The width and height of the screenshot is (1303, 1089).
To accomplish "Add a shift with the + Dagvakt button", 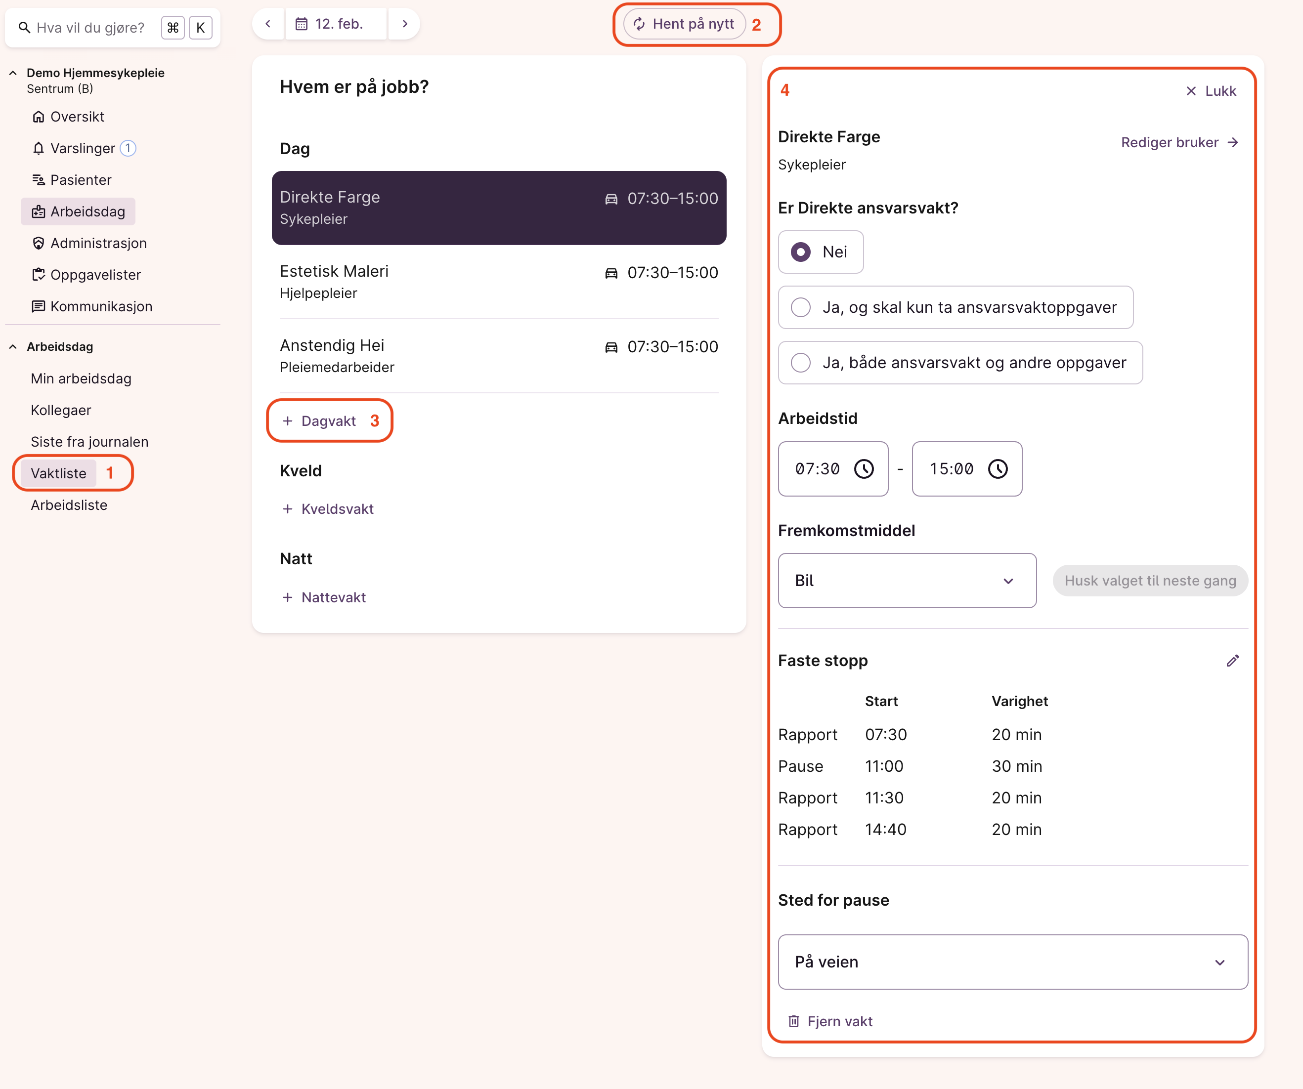I will [x=319, y=421].
